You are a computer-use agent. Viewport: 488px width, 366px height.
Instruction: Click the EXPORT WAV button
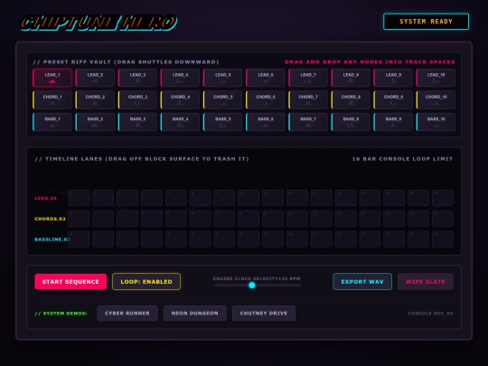coord(362,282)
